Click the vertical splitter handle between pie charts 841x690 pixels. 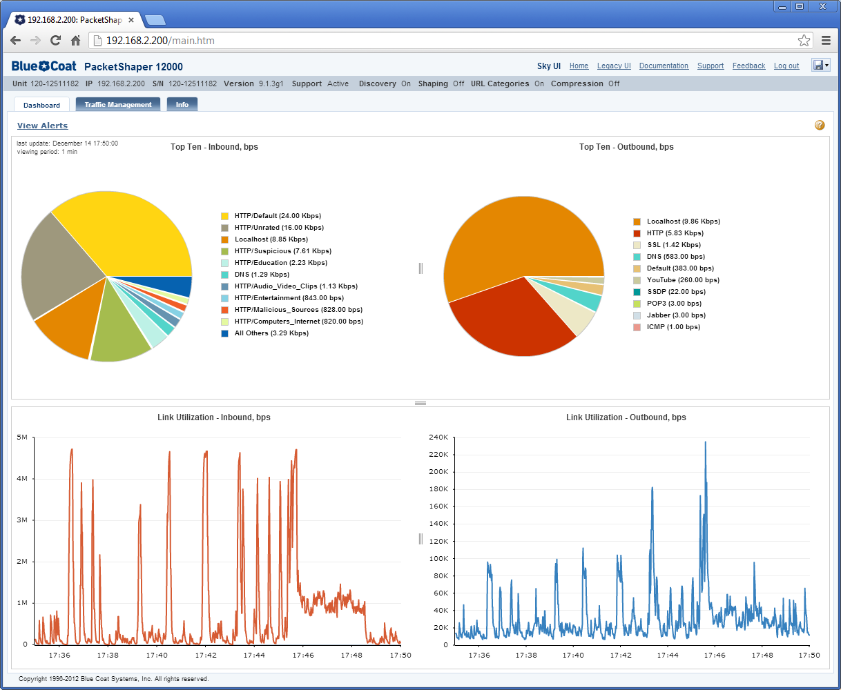(x=420, y=268)
